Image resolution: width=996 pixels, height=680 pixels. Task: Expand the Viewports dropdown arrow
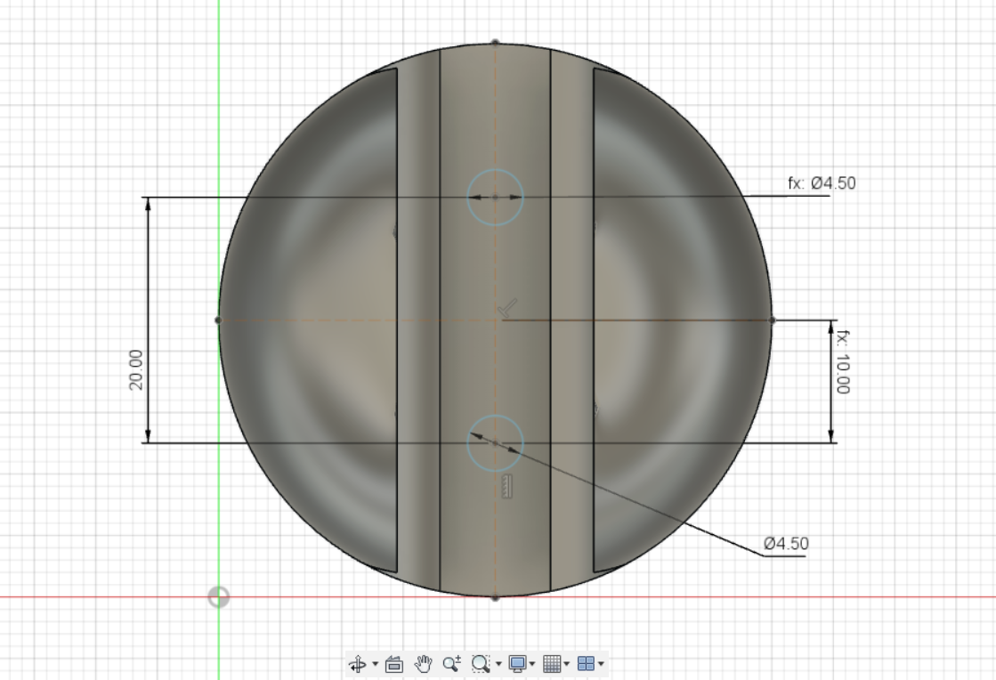[601, 664]
